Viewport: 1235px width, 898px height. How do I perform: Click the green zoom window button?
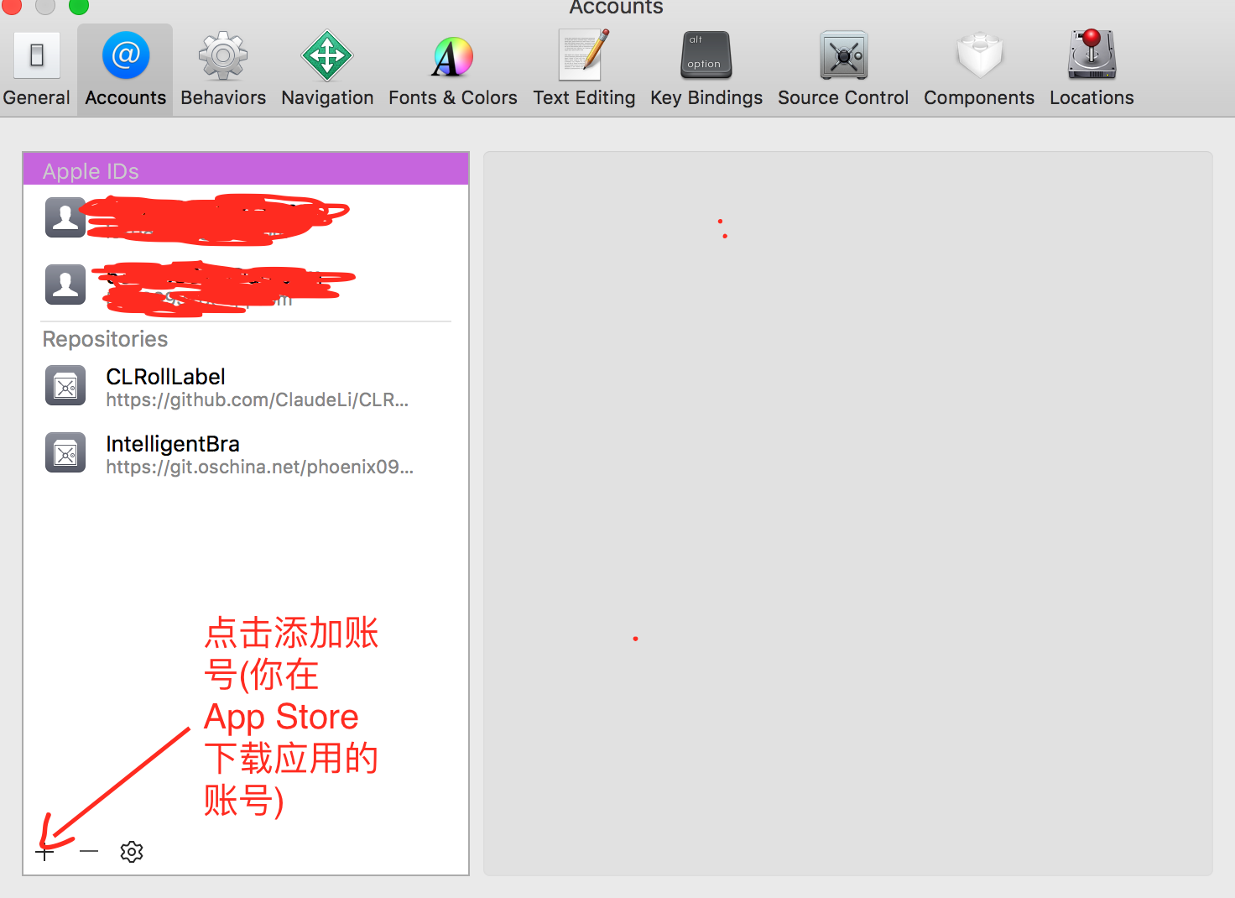(x=79, y=5)
